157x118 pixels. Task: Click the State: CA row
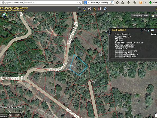(119, 39)
